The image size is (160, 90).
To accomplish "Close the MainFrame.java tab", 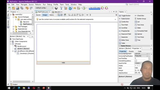I will [x=49, y=12].
